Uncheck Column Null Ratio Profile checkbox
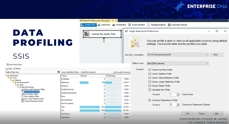This screenshot has width=229, height=124. pos(149,70)
